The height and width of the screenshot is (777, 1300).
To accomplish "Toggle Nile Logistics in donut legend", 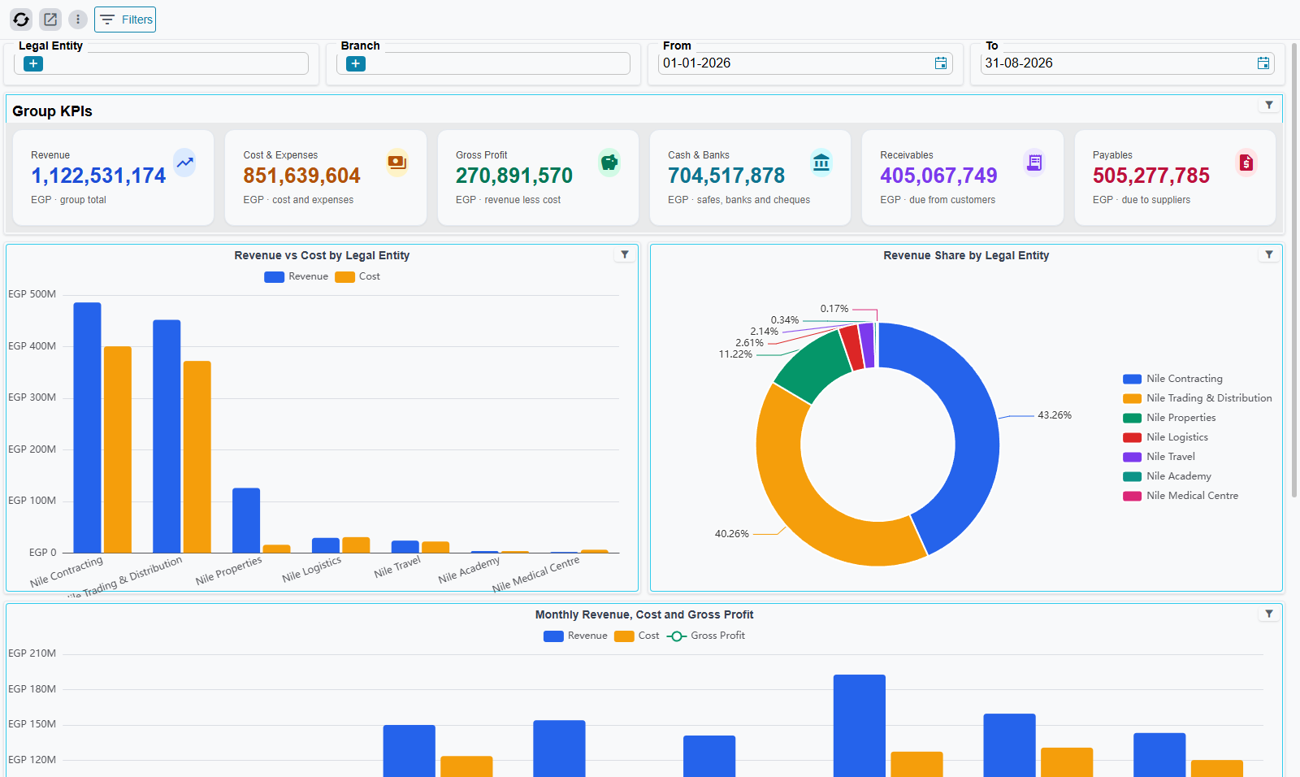I will pos(1165,437).
